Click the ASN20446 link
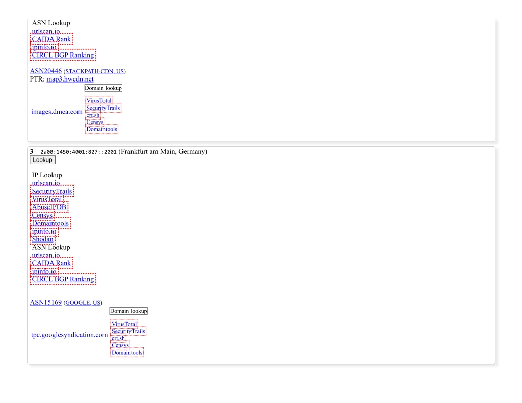 [45, 71]
